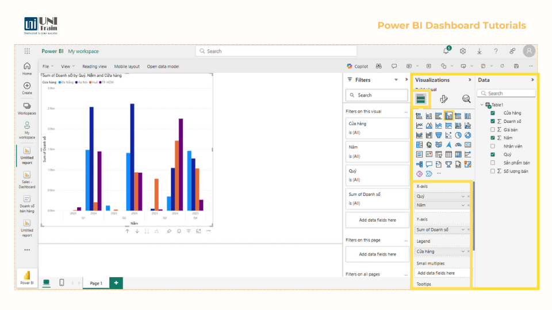
Task: Open Workspaces in the left sidebar
Action: 27,108
